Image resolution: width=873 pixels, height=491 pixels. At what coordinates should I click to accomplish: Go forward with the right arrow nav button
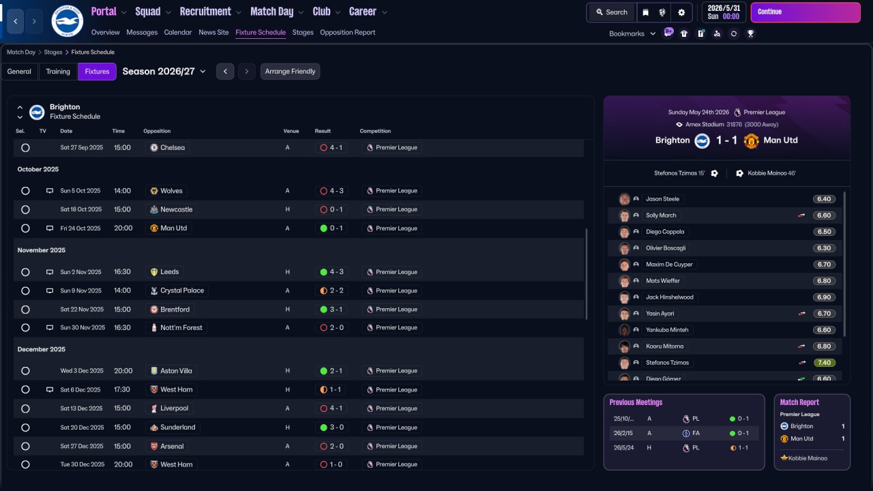click(x=35, y=21)
